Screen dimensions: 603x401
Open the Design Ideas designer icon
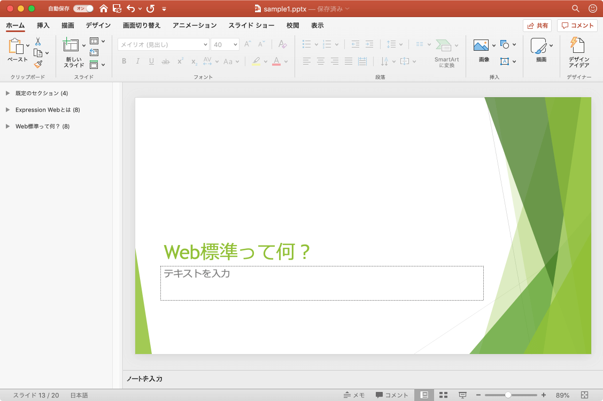[x=577, y=45]
